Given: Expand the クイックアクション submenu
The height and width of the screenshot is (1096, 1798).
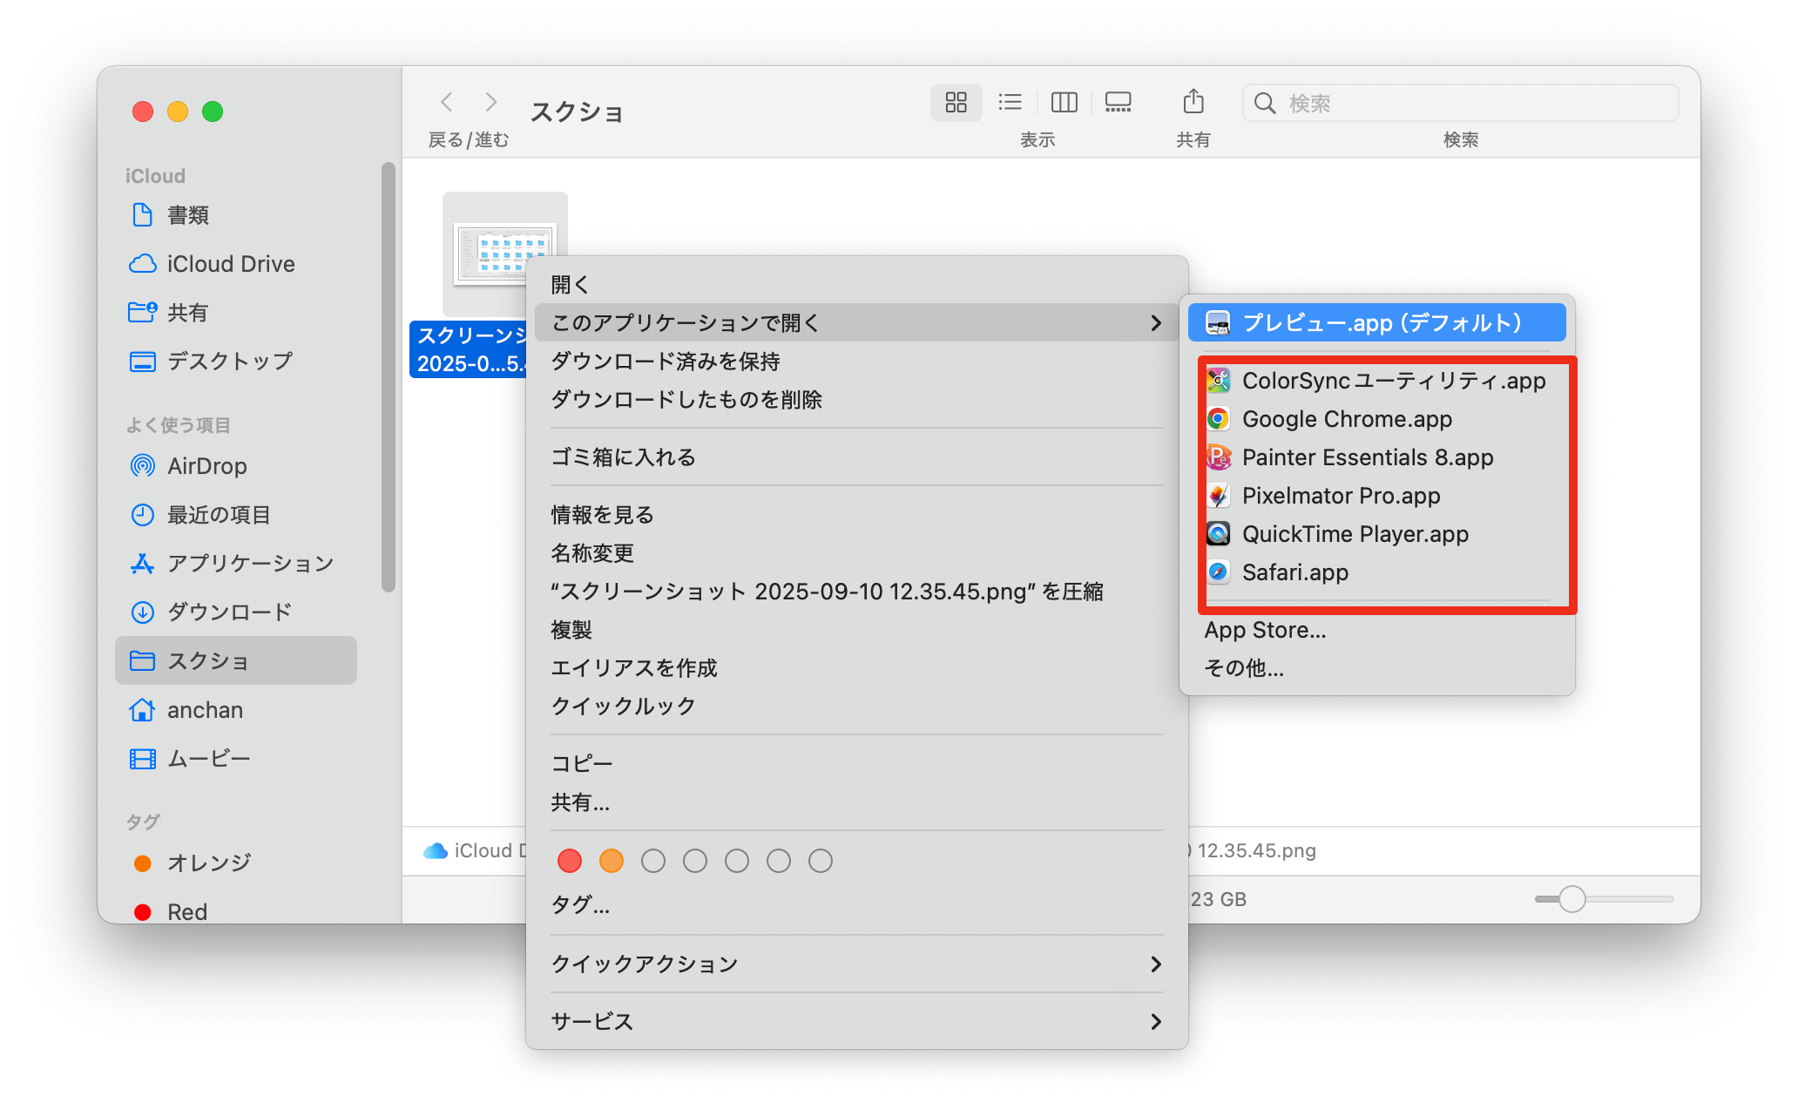Looking at the screenshot, I should click(x=857, y=964).
